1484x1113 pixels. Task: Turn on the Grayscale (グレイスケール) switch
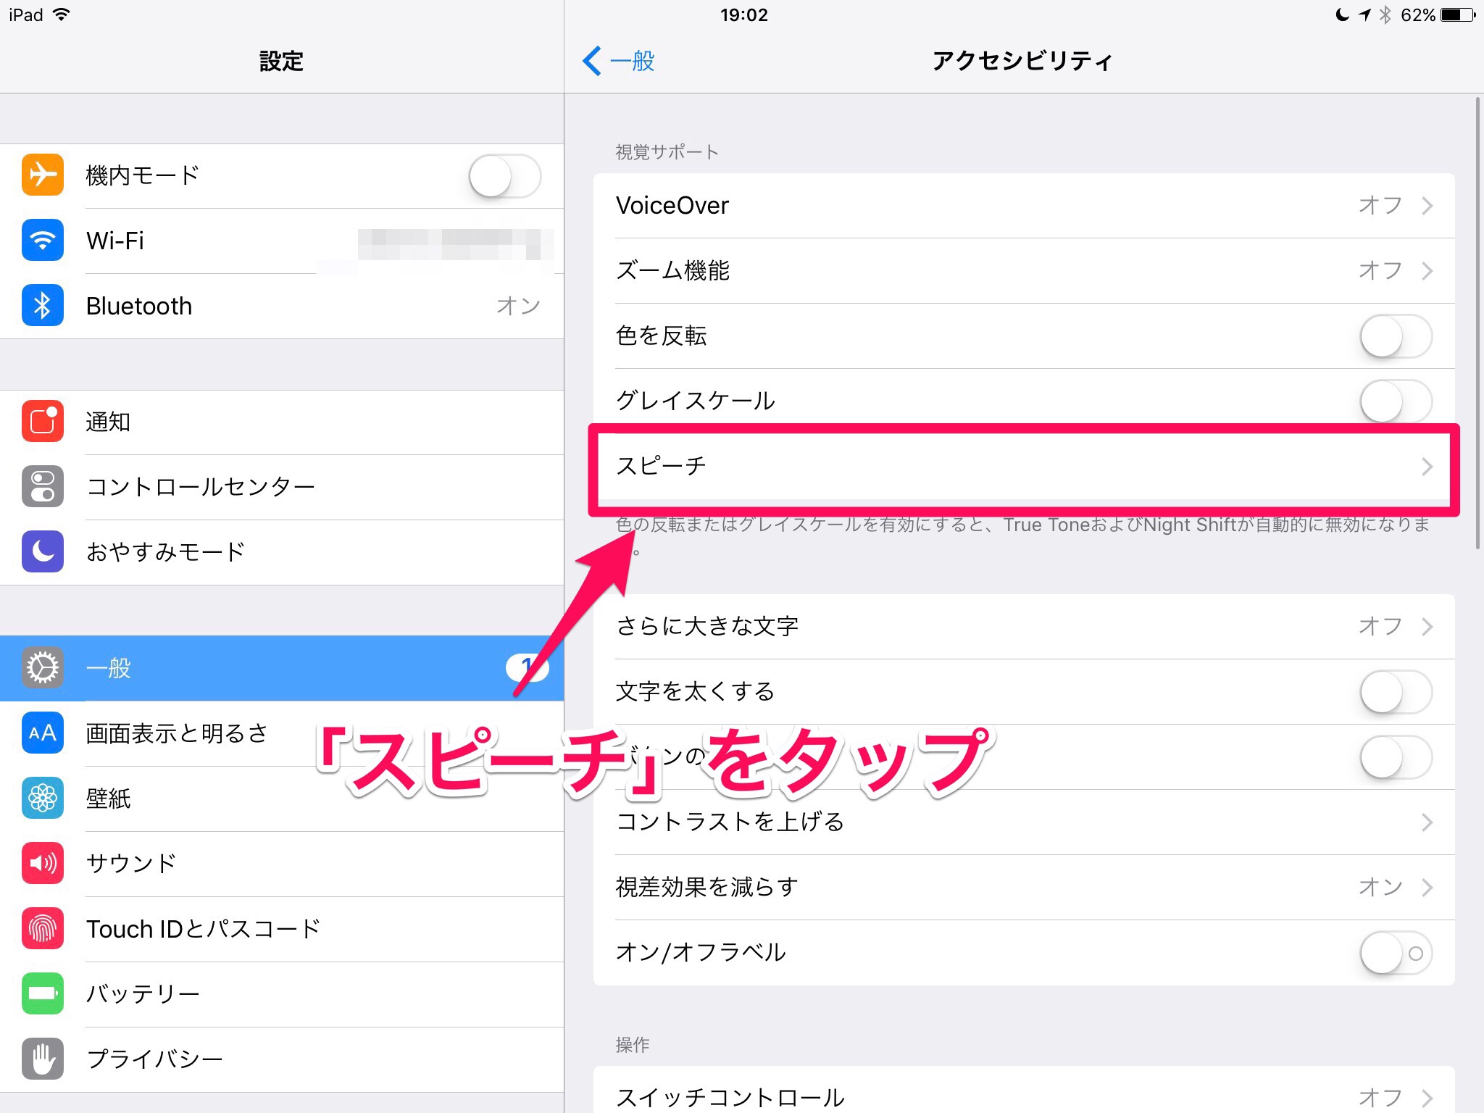coord(1396,401)
